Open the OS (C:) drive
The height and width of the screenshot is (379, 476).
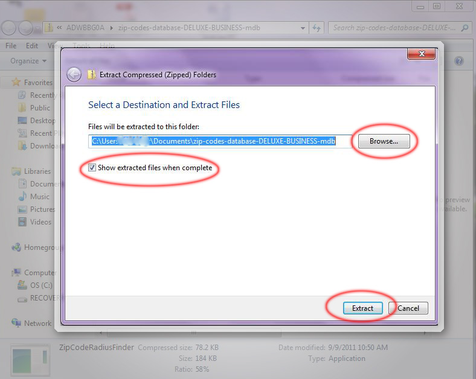[41, 285]
